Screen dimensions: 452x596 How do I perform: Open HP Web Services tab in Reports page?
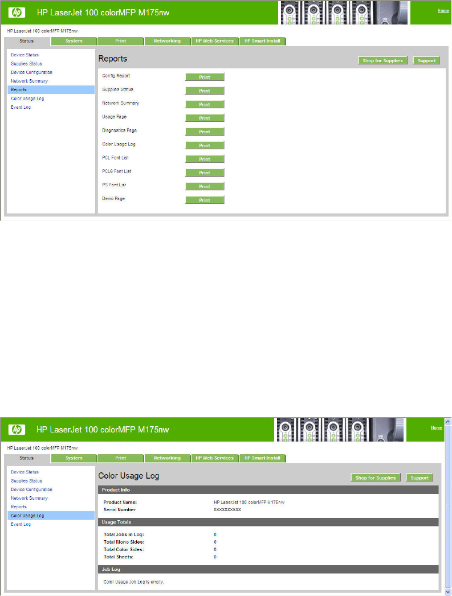coord(215,41)
